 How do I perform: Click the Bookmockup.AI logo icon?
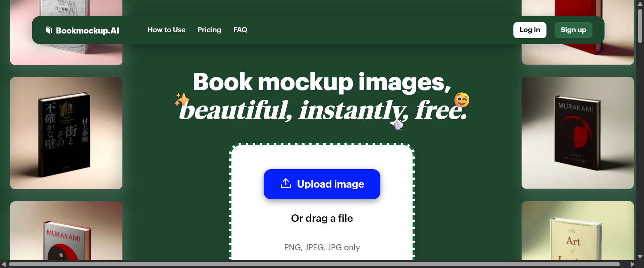(49, 30)
